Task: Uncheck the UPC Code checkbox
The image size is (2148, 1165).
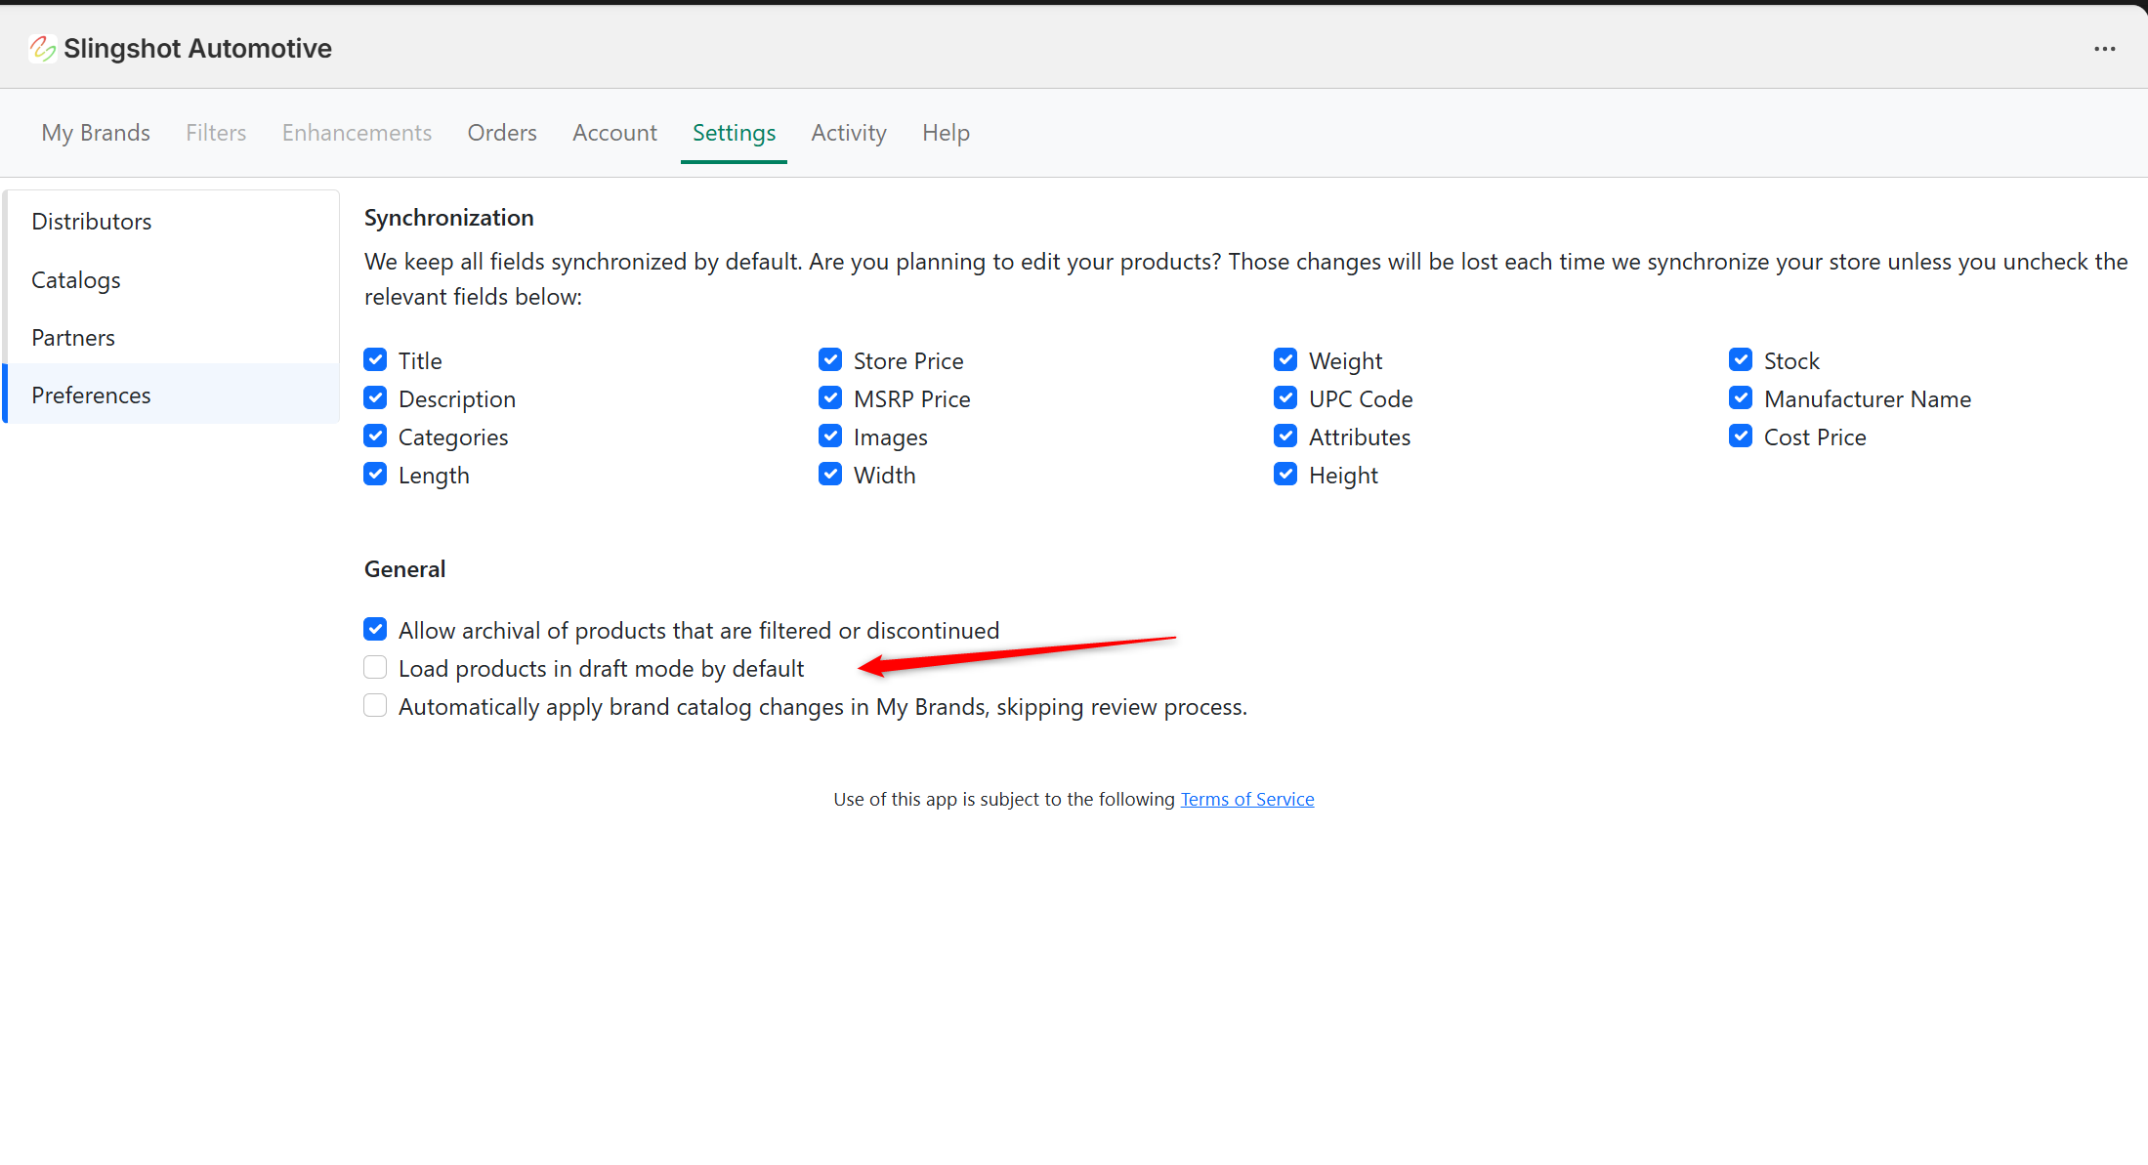Action: (x=1285, y=398)
